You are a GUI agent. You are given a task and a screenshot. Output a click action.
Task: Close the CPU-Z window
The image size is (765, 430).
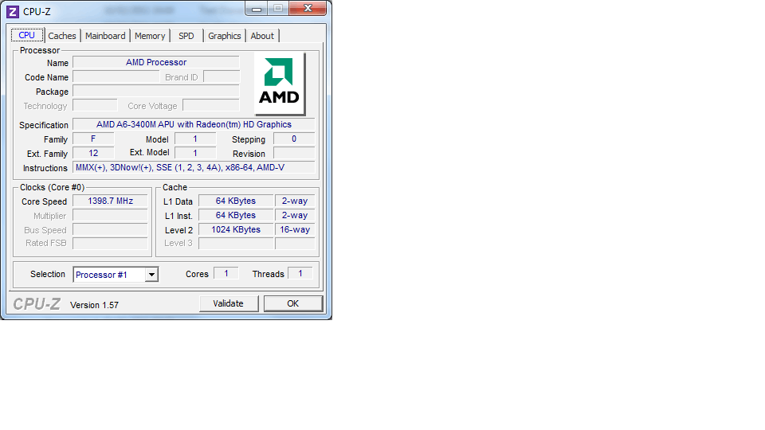(x=308, y=8)
